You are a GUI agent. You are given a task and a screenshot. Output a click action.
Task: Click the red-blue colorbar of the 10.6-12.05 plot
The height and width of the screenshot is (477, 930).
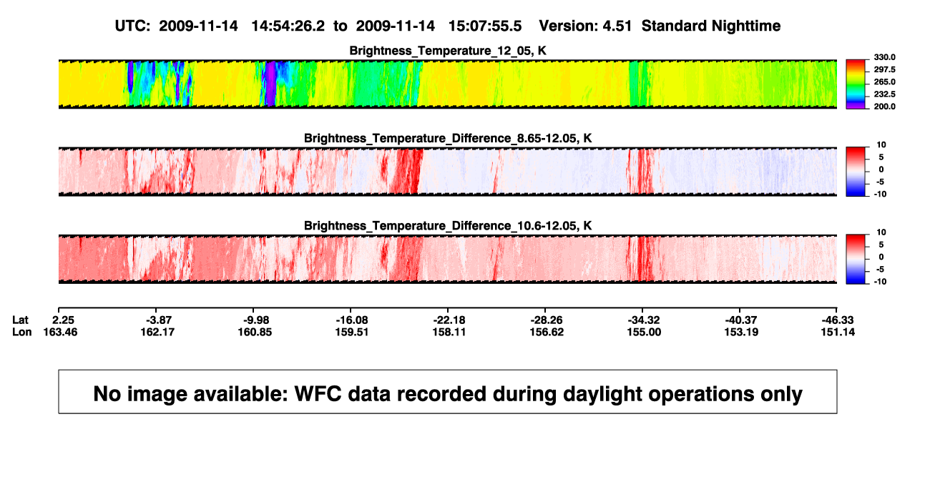tap(856, 259)
